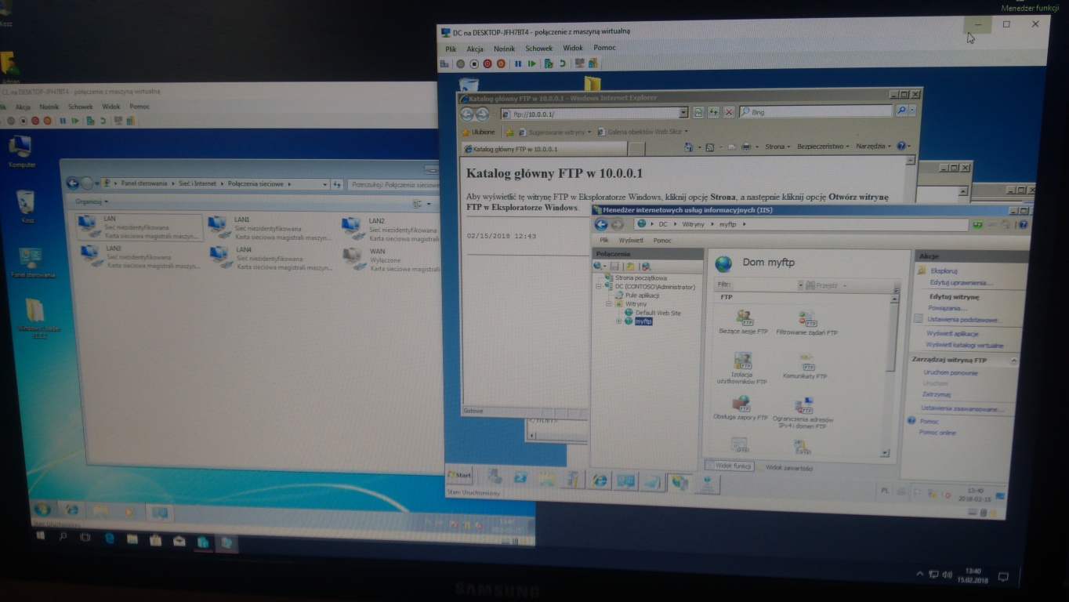Screen dimensions: 1069x602
Task: Select the disabled WAN network connection
Action: click(392, 259)
